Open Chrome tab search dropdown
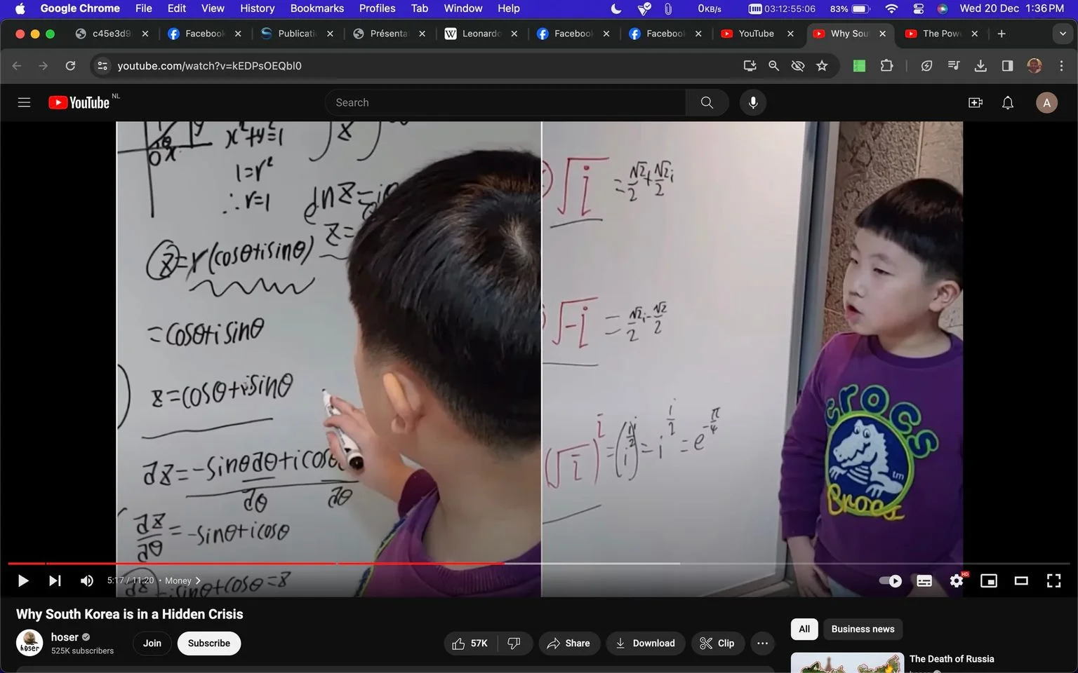The height and width of the screenshot is (673, 1078). 1063,34
